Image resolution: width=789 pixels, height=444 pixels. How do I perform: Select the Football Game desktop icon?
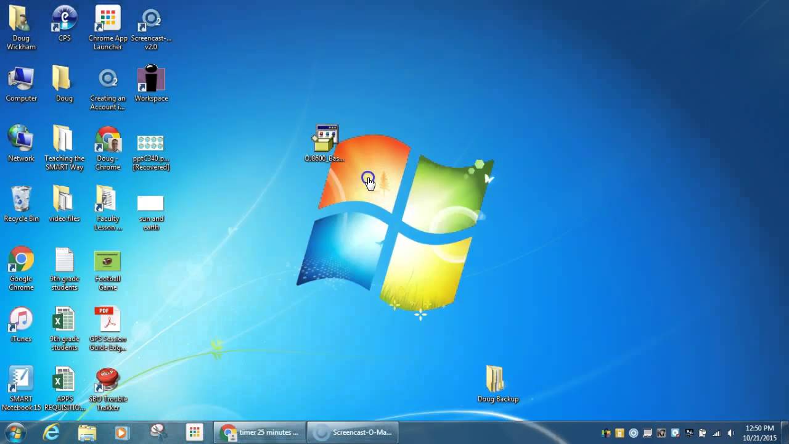108,269
